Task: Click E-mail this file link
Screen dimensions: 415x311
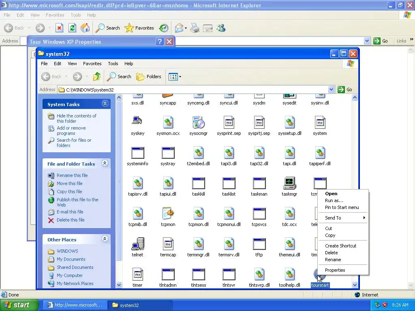Action: (x=70, y=212)
